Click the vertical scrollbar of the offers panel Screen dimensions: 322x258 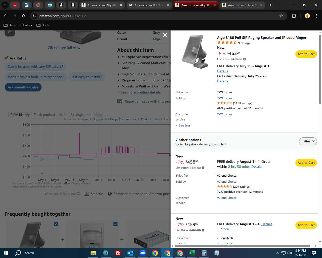[320, 69]
